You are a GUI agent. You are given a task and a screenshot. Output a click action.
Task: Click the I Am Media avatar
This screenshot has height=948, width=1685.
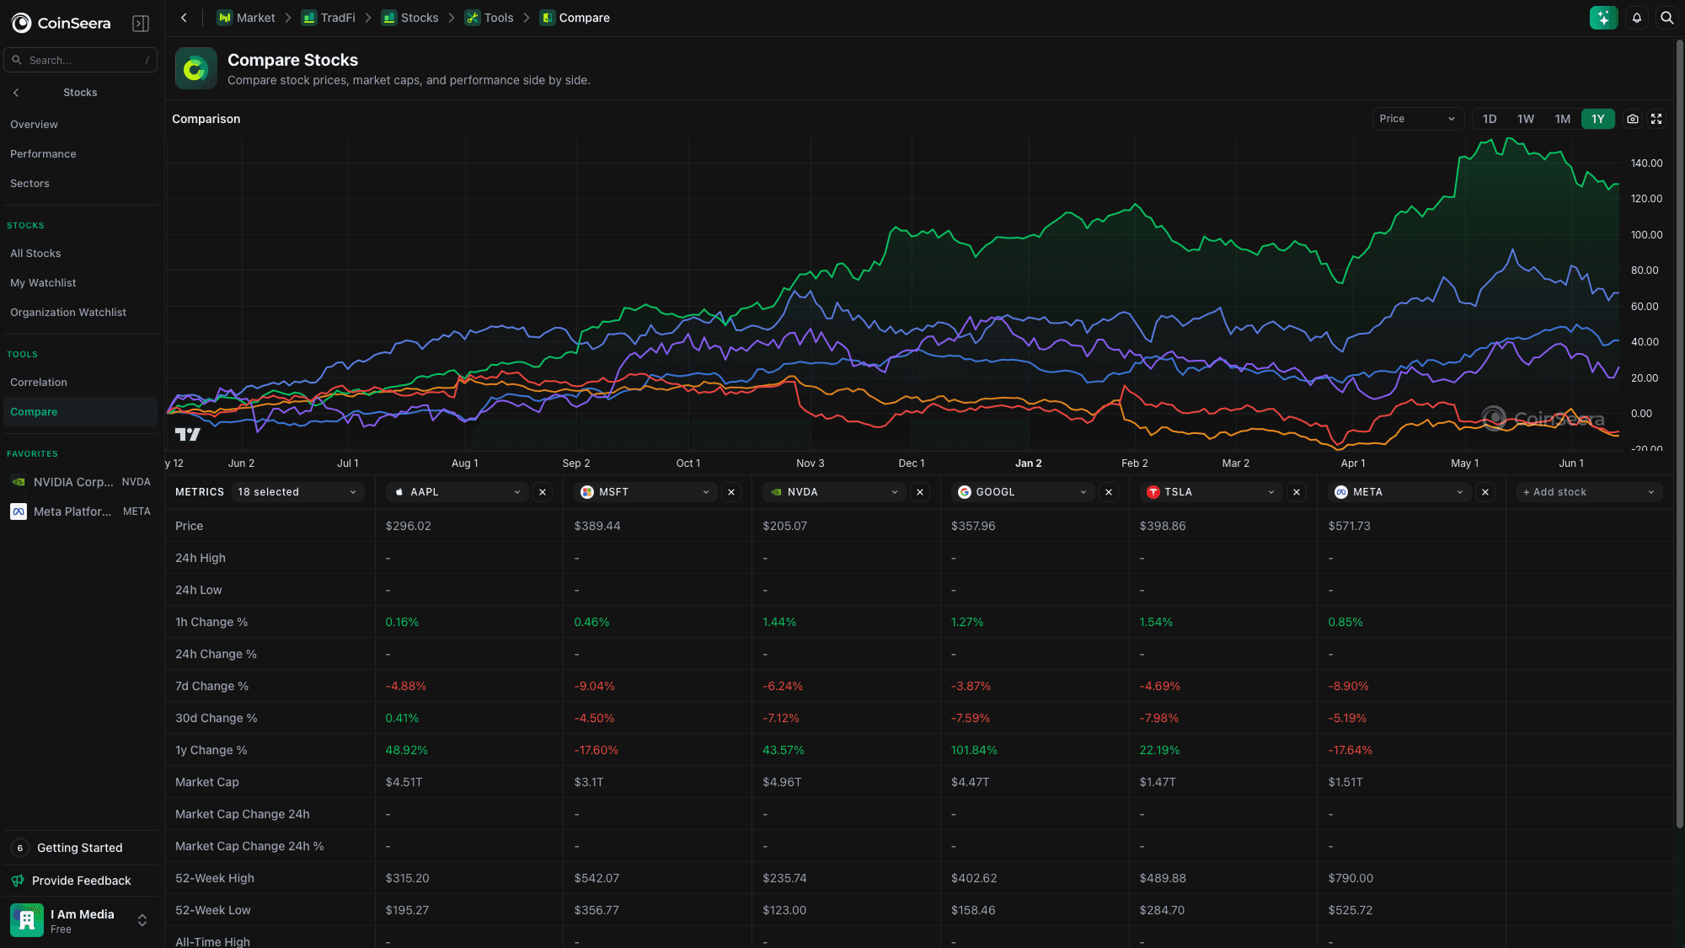point(27,920)
